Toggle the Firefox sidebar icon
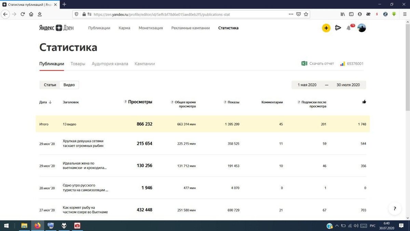 (x=351, y=14)
